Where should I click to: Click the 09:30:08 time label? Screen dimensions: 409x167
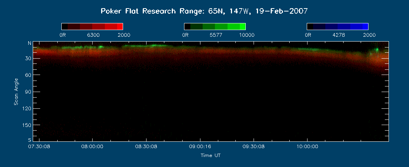pyautogui.click(x=254, y=147)
